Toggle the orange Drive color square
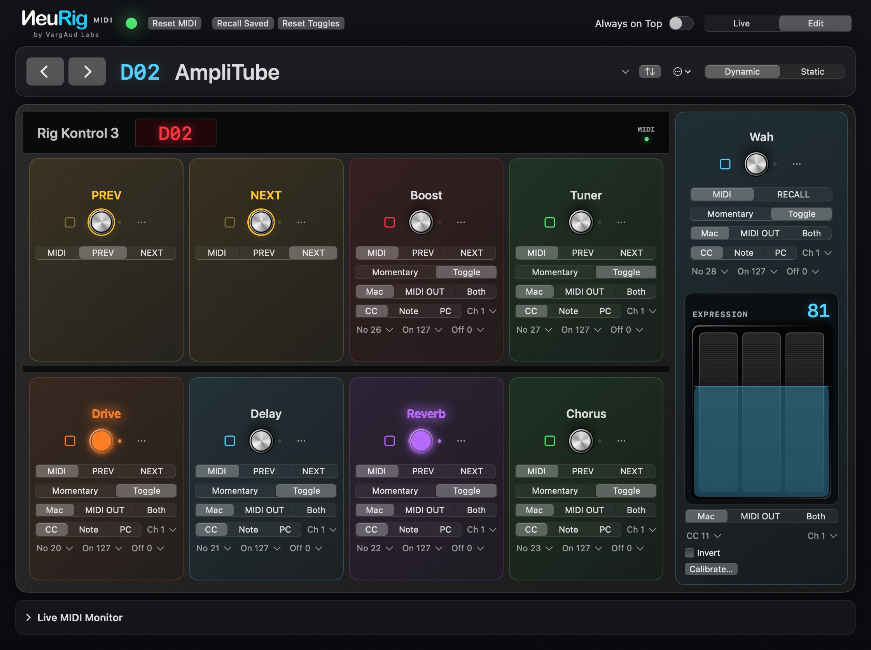This screenshot has height=650, width=871. click(70, 441)
